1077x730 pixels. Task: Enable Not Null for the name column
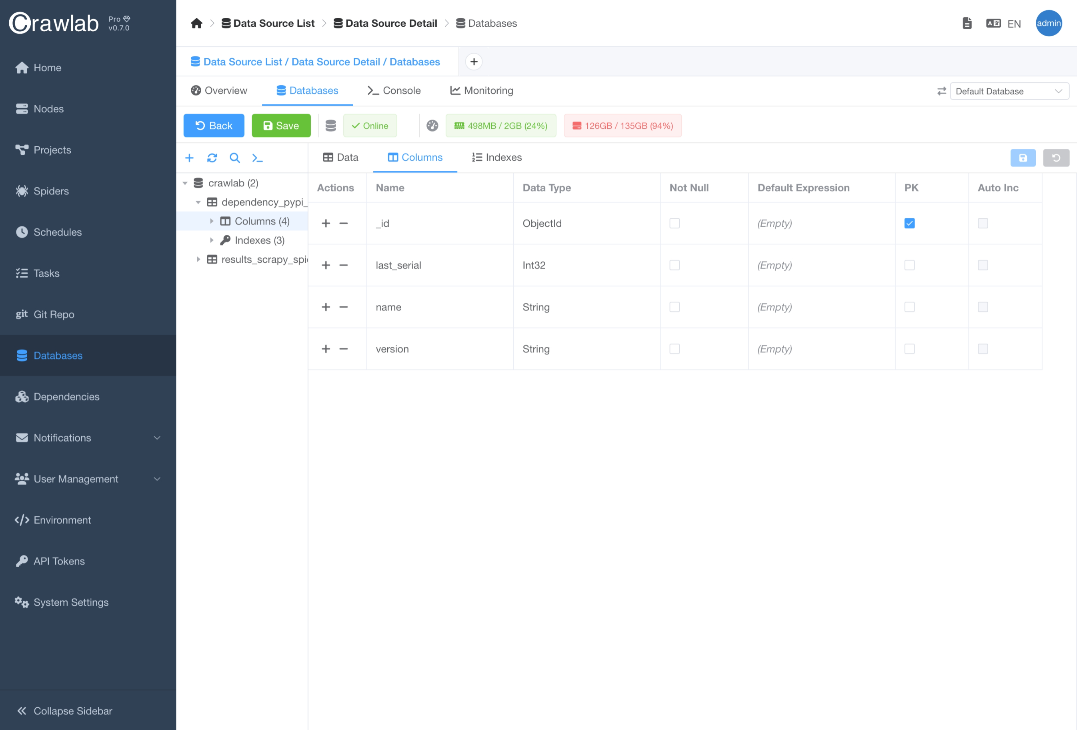[674, 307]
